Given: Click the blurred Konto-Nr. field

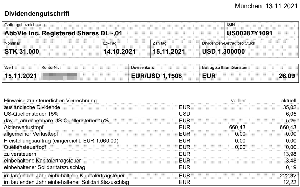Looking at the screenshot, I should coord(60,76).
